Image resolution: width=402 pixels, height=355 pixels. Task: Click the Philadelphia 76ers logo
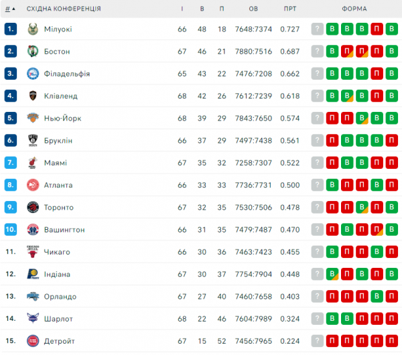(x=32, y=74)
